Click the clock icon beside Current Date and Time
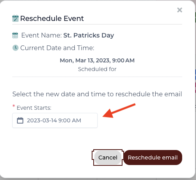196x180 pixels. [15, 48]
